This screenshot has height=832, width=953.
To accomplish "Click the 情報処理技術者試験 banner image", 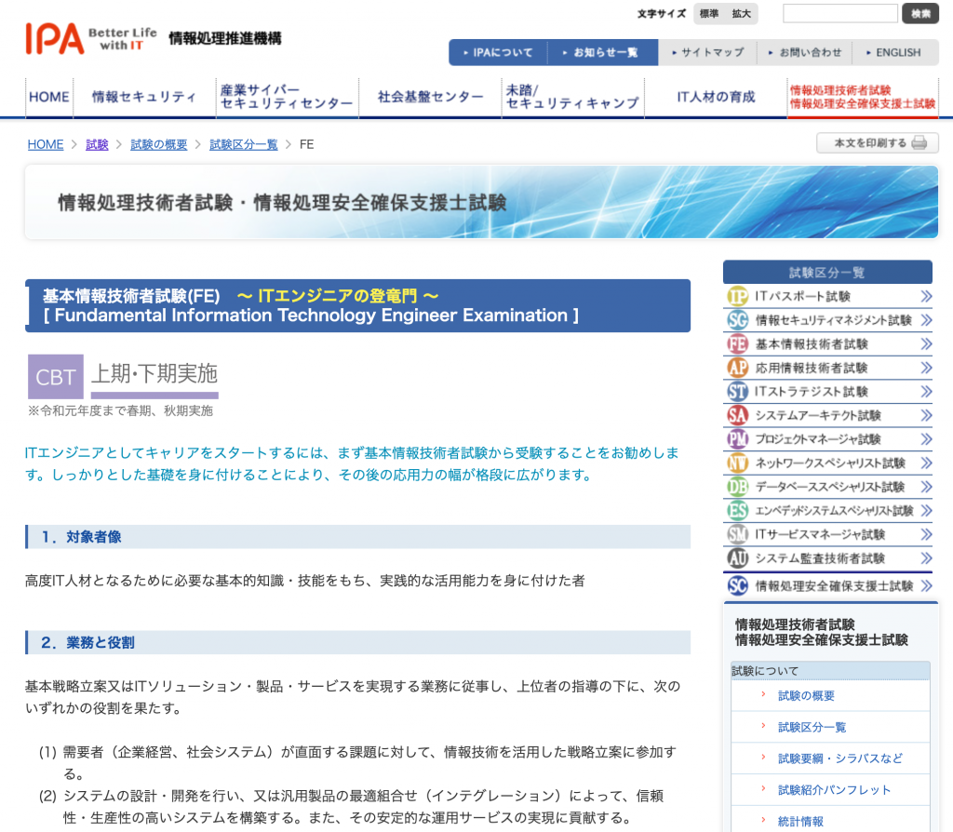I will tap(481, 202).
